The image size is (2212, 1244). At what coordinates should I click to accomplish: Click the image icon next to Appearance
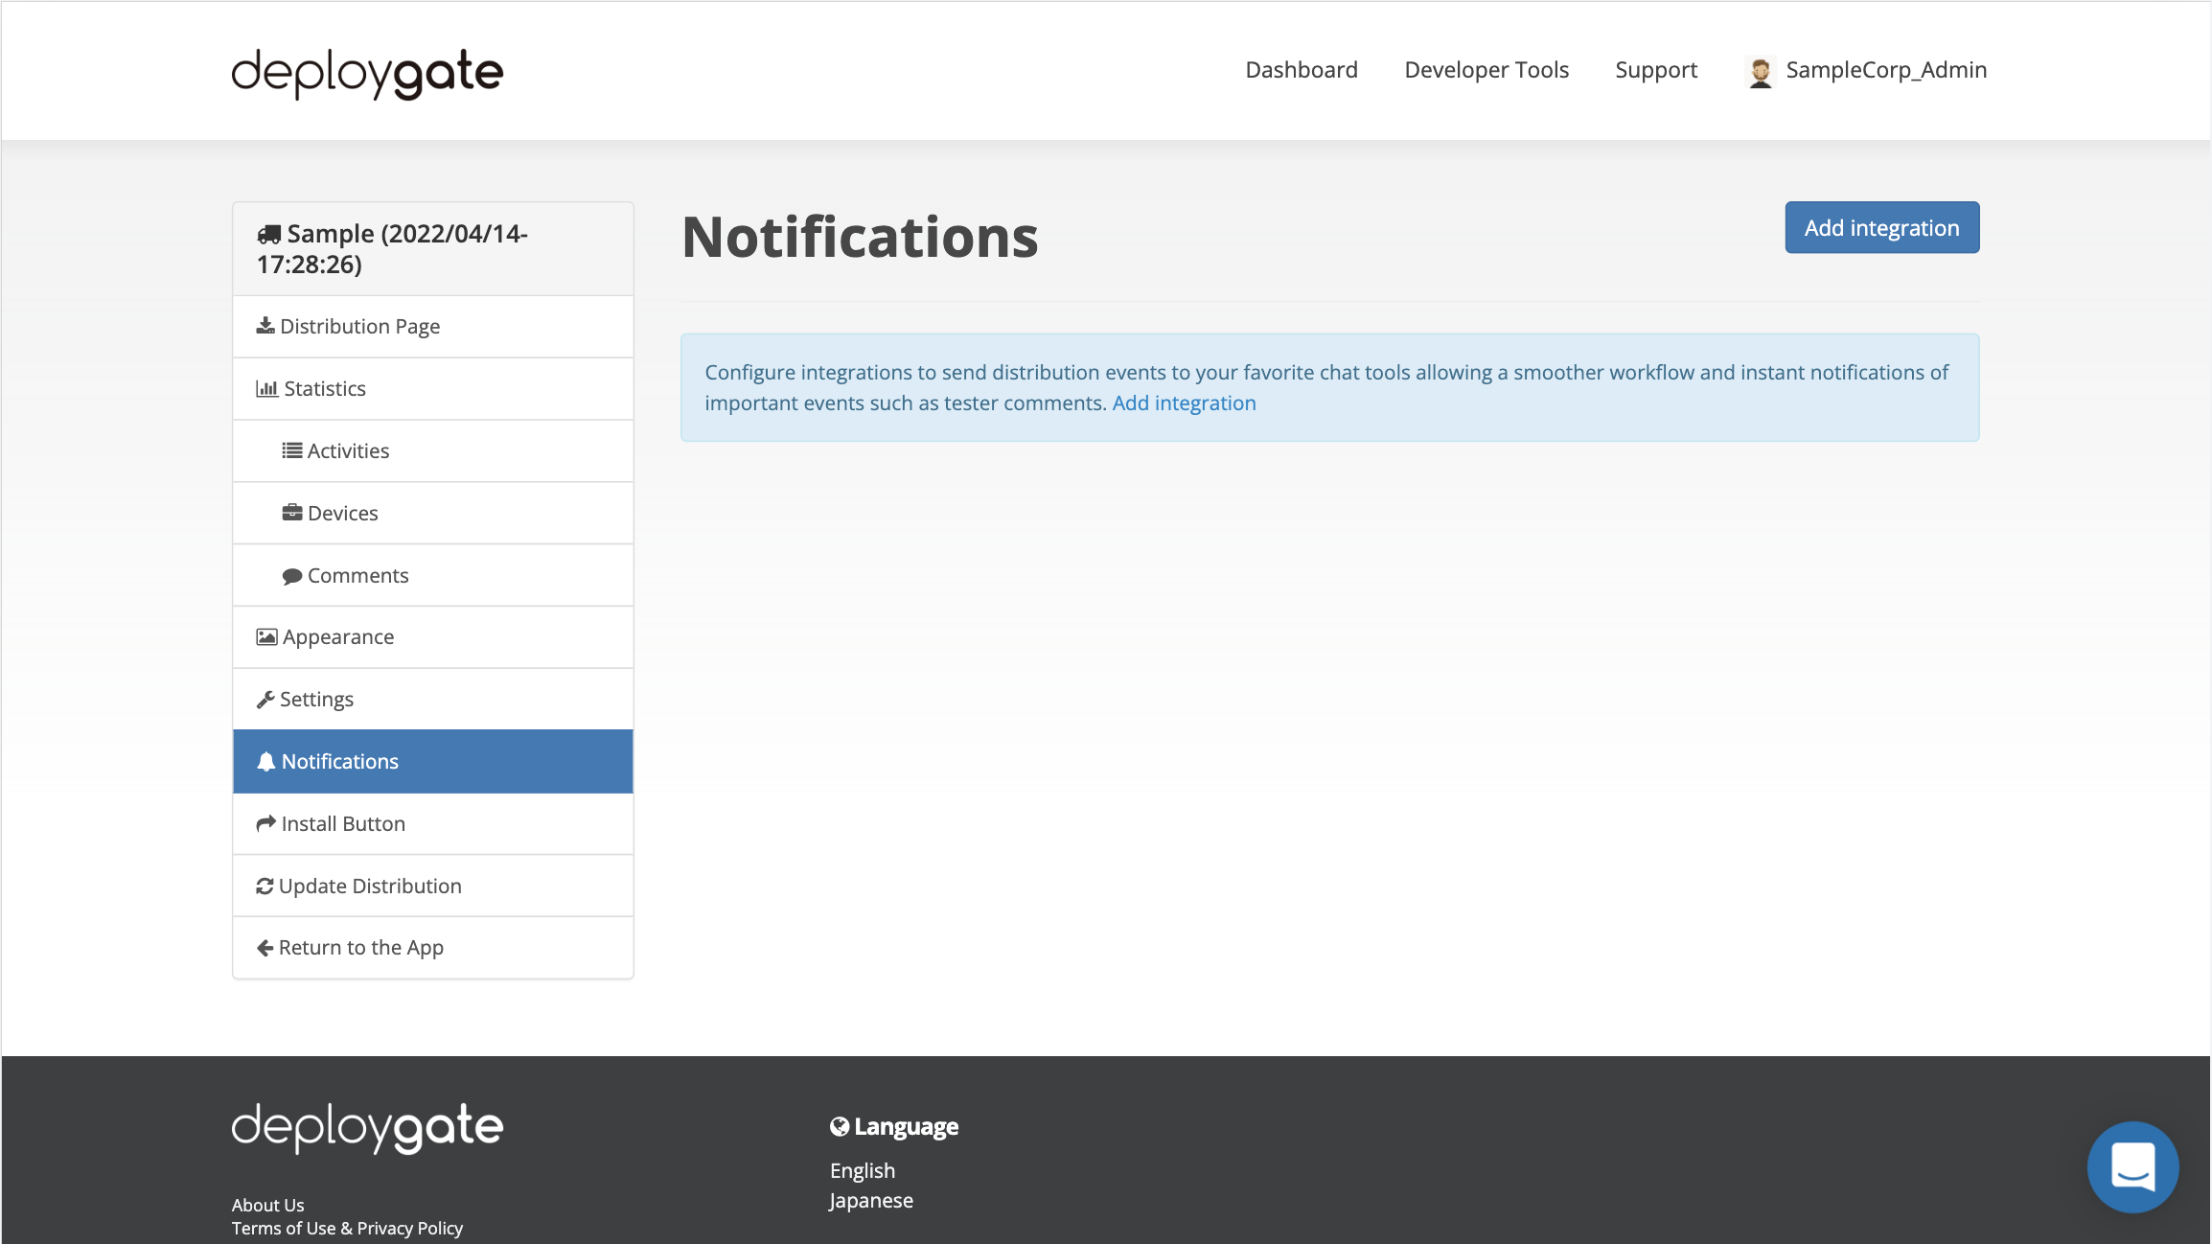265,635
